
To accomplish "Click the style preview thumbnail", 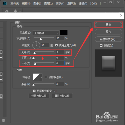I will 108,63.
